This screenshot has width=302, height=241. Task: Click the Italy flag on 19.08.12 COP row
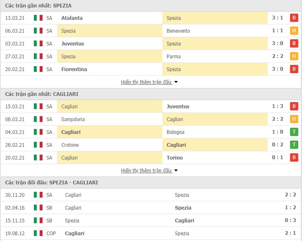tap(38, 233)
